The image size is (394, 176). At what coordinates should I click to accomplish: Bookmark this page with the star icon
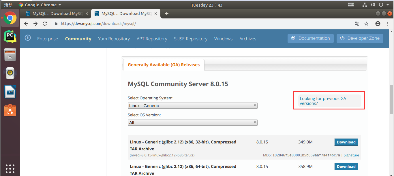366,24
